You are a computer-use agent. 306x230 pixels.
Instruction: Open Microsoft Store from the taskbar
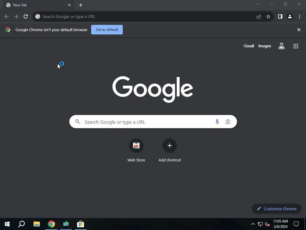[x=80, y=224]
